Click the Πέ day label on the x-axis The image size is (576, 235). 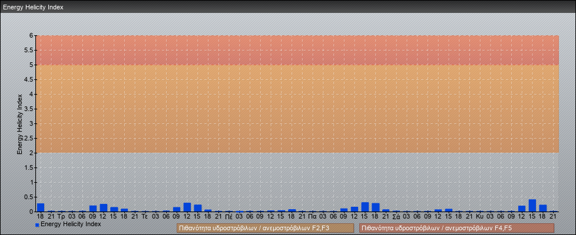pos(229,217)
